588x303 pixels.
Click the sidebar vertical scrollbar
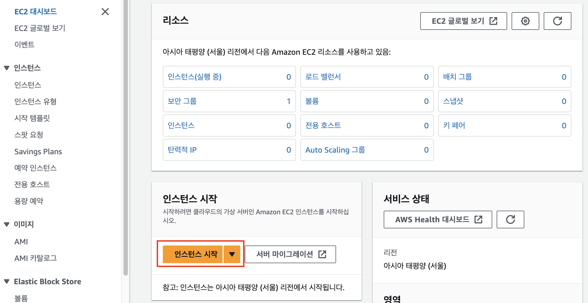click(x=126, y=138)
